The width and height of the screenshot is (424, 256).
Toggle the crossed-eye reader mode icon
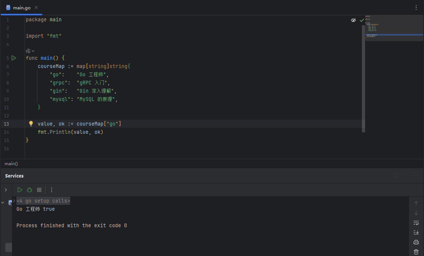pos(353,20)
